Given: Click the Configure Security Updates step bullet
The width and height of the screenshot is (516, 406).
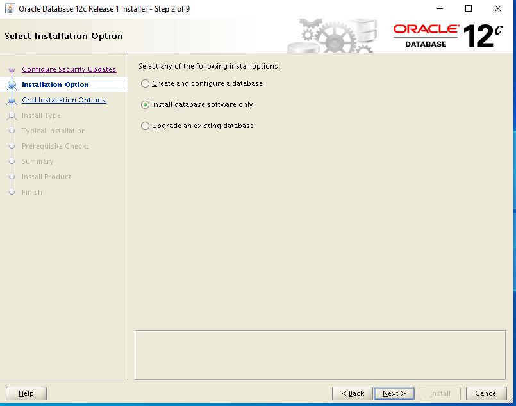Looking at the screenshot, I should (x=12, y=69).
